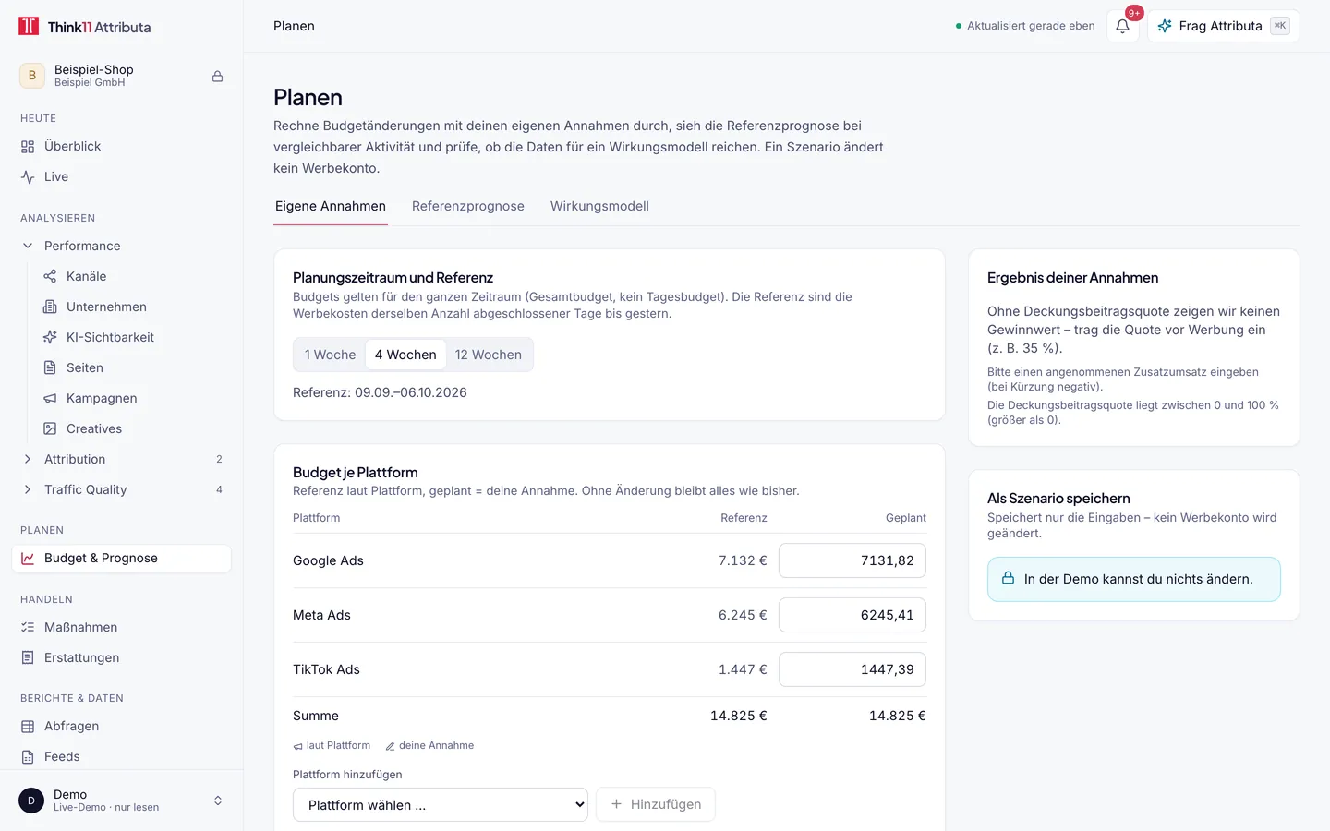This screenshot has width=1330, height=831.
Task: Click the Unternehmen building icon
Action: (50, 307)
